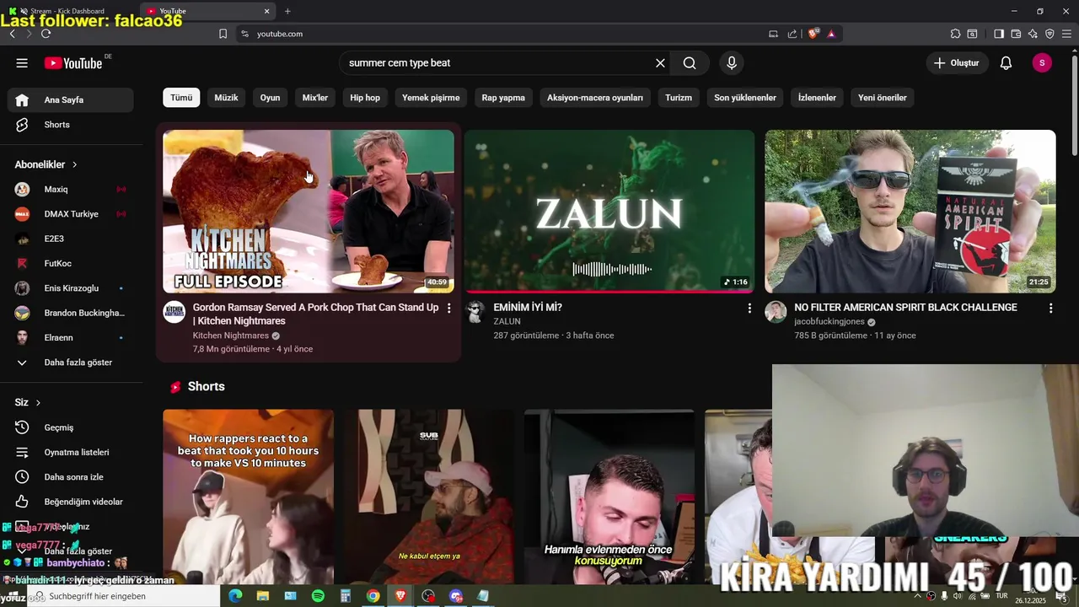1079x607 pixels.
Task: Open Spotify from the taskbar
Action: pyautogui.click(x=318, y=596)
